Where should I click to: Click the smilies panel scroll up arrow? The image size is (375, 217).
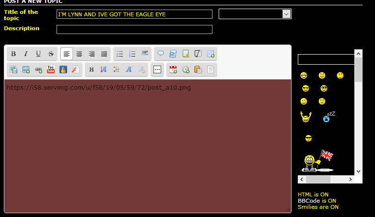tap(358, 54)
